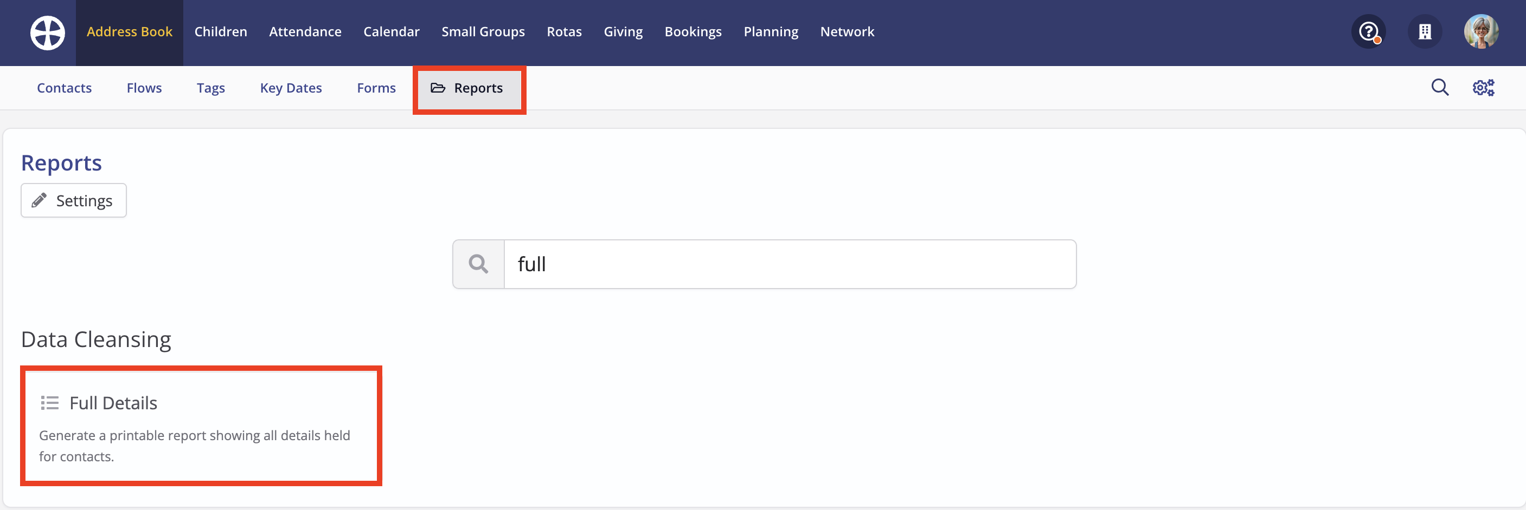Click the folder icon on Reports tab
The width and height of the screenshot is (1526, 510).
point(438,88)
